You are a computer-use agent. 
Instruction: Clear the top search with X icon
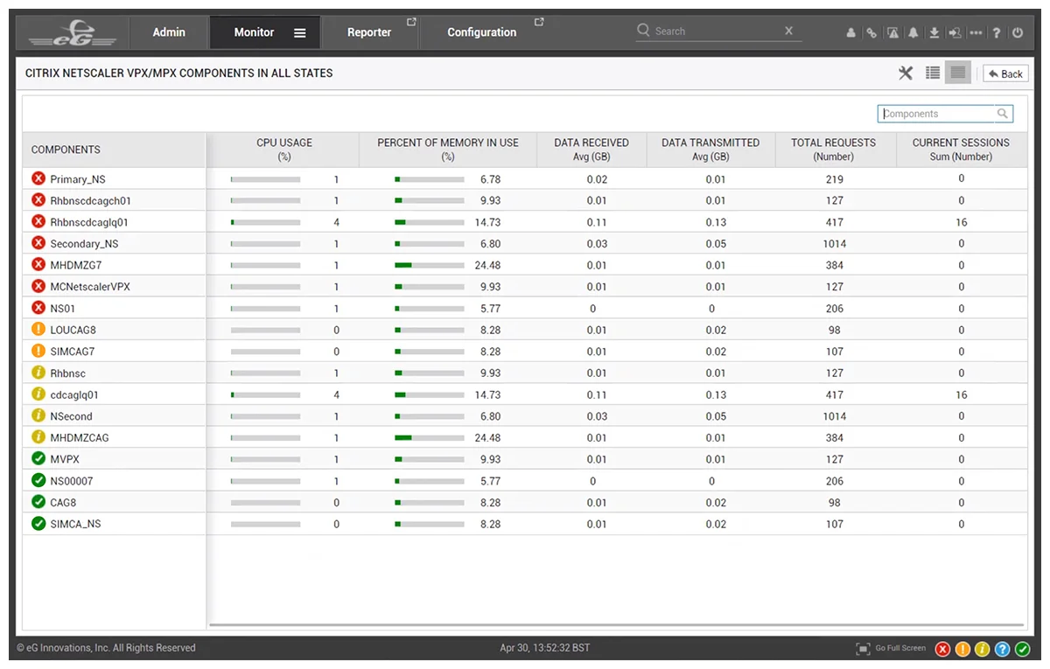click(788, 31)
